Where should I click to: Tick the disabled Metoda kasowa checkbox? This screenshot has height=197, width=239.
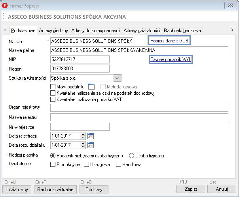103,87
